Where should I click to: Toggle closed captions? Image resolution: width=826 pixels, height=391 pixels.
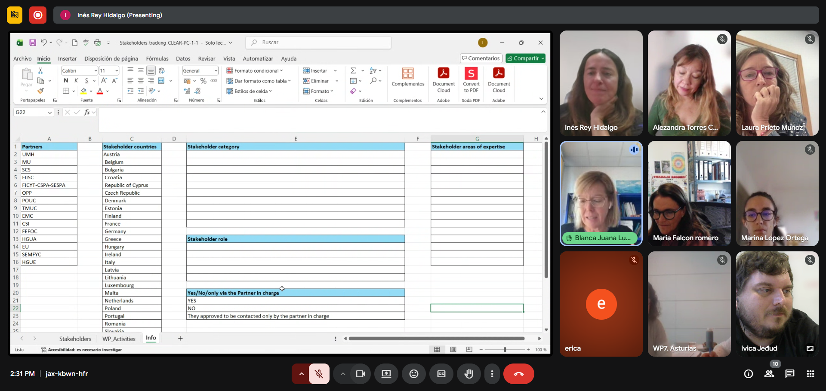[441, 374]
